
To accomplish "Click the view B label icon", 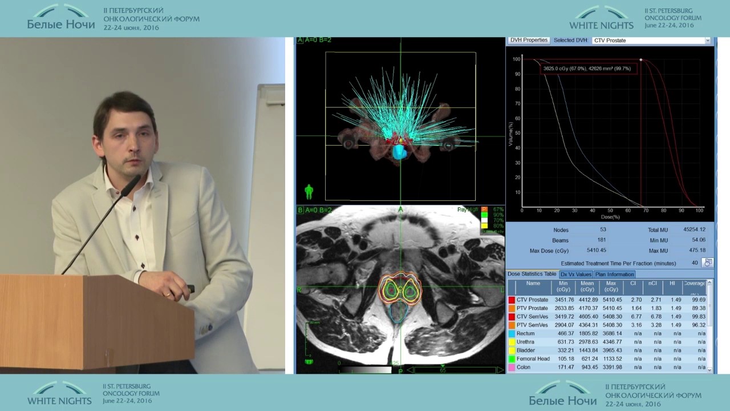I will (x=300, y=210).
